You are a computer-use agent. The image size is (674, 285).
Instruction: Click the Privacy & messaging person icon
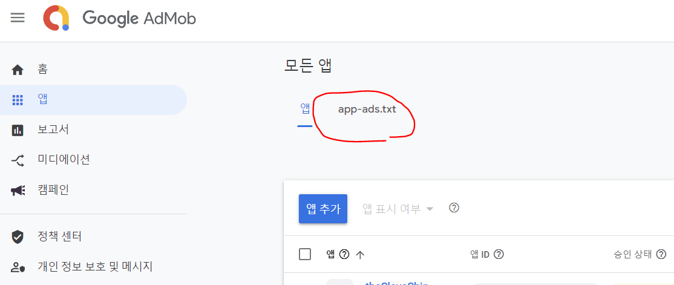point(18,267)
